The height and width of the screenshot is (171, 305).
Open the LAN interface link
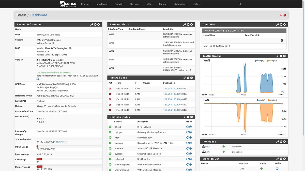coord(207,152)
